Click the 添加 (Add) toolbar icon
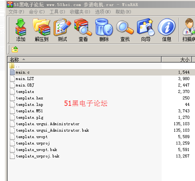The height and width of the screenshot is (181, 195). [x=20, y=27]
